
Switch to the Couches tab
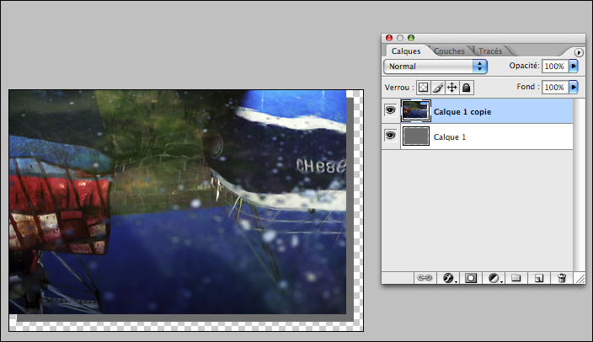pos(449,51)
